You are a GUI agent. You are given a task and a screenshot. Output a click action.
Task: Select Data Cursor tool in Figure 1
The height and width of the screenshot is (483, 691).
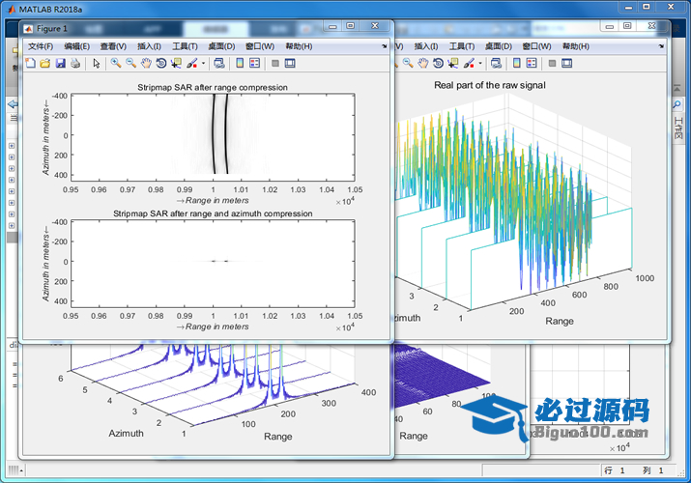point(176,64)
